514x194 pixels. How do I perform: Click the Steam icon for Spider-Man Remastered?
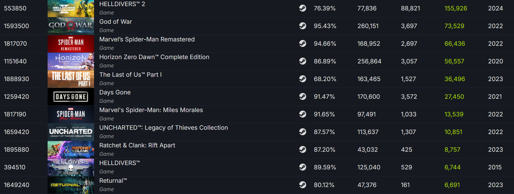302,43
